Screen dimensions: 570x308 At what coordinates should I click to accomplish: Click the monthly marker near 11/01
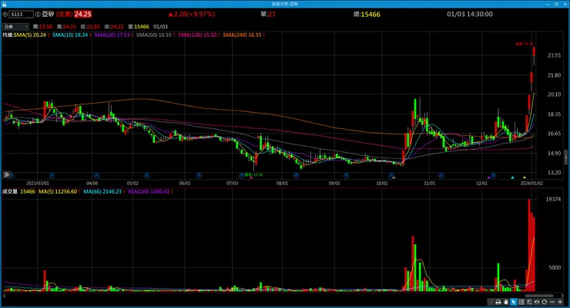(x=441, y=175)
